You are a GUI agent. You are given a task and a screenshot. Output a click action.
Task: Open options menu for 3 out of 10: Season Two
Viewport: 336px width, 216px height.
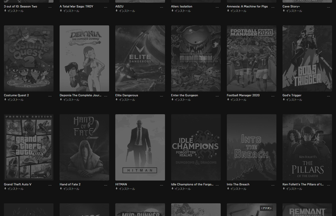[50, 7]
